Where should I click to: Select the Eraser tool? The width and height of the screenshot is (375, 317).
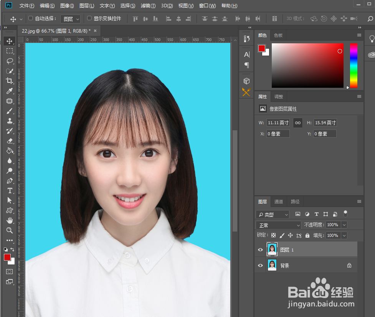coord(10,141)
